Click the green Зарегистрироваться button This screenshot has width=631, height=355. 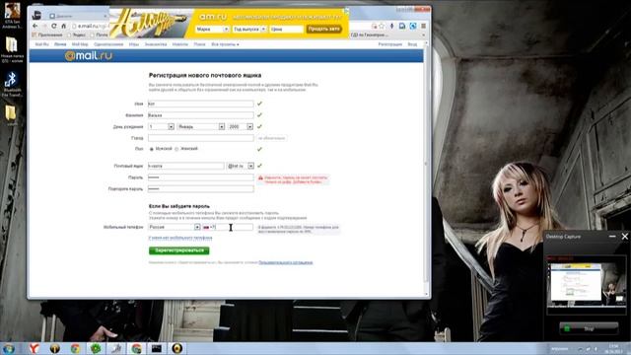[x=179, y=250]
